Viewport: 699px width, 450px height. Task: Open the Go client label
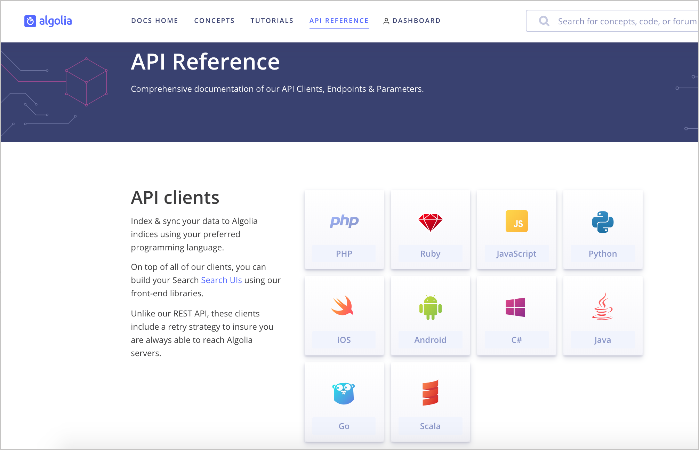(x=344, y=426)
